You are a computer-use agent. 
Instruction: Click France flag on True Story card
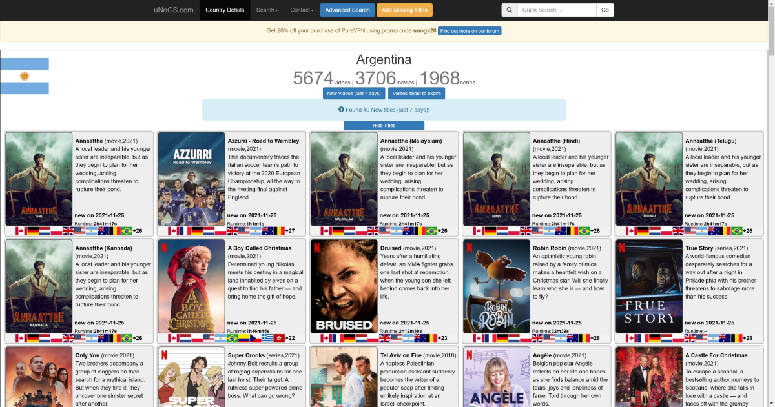click(x=643, y=338)
